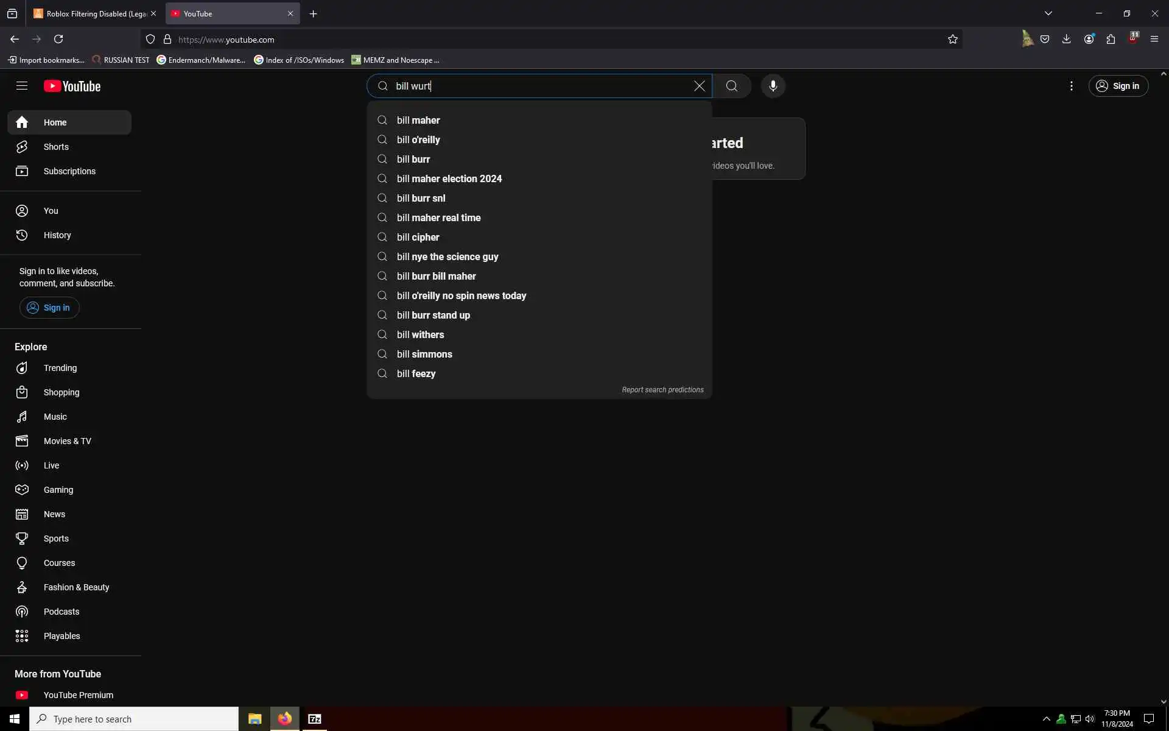Click the Firefox bookmark star icon
The height and width of the screenshot is (731, 1169).
click(x=952, y=40)
